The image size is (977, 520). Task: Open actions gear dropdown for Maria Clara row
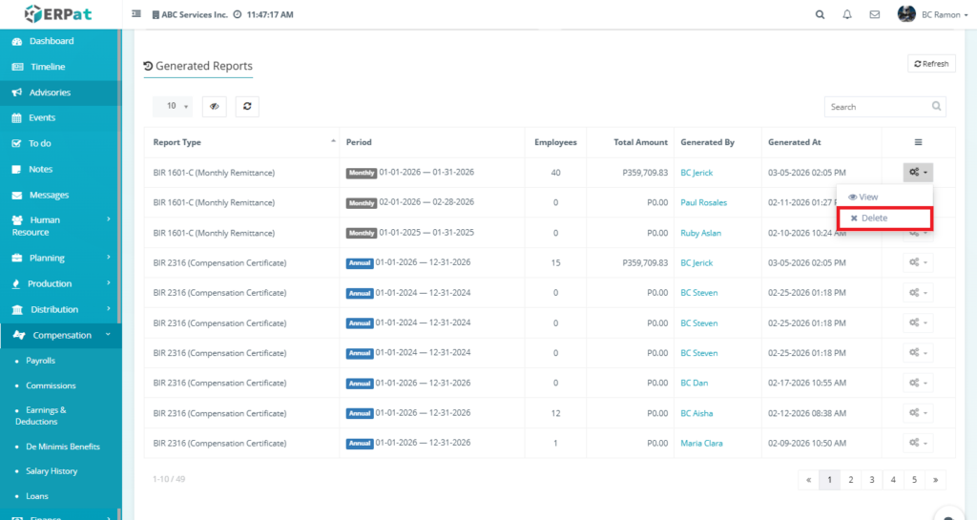tap(918, 443)
